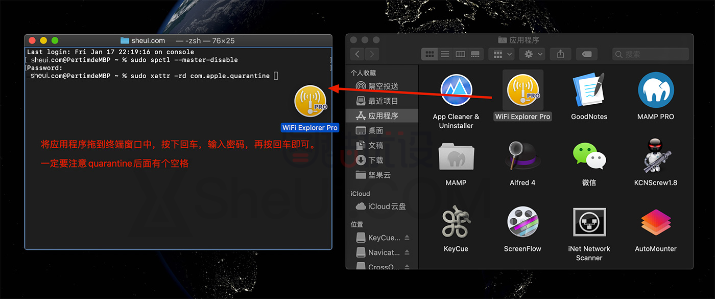Minimize the Terminal window with yellow button
The height and width of the screenshot is (299, 715).
pos(43,40)
